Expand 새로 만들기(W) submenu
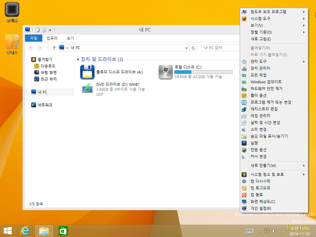This screenshot has width=316, height=237. (274, 165)
